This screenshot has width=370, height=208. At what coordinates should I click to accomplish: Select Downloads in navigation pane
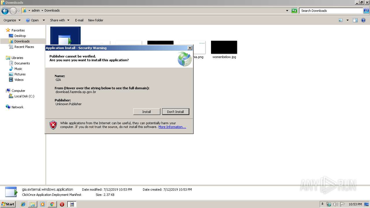[x=22, y=41]
